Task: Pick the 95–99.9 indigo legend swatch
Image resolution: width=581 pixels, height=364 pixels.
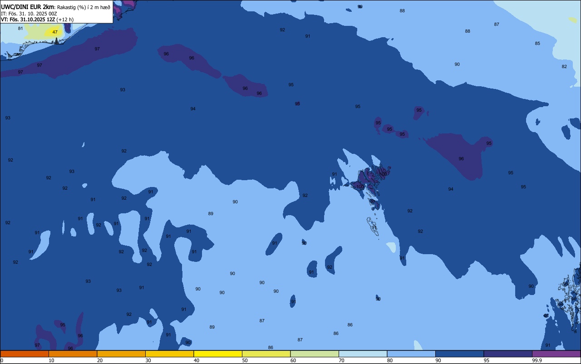Action: [x=508, y=354]
